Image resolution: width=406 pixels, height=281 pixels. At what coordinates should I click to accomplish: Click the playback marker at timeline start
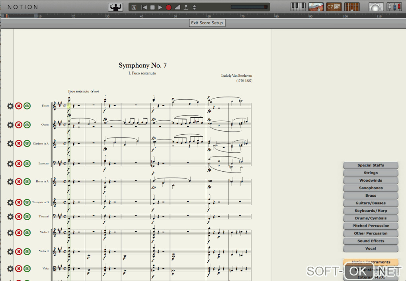[7, 16]
